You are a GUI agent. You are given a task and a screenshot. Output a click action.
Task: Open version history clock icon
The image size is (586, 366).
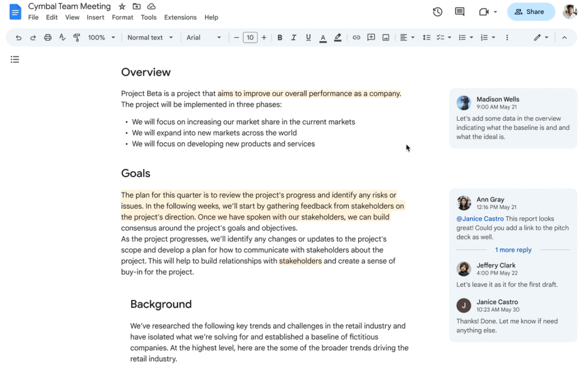[x=438, y=12]
